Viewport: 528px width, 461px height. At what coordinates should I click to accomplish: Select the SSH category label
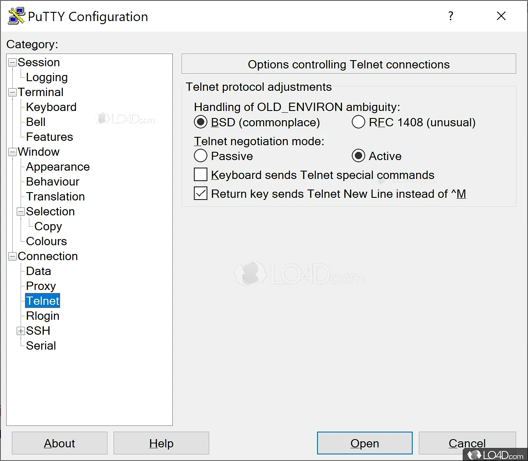pyautogui.click(x=38, y=331)
